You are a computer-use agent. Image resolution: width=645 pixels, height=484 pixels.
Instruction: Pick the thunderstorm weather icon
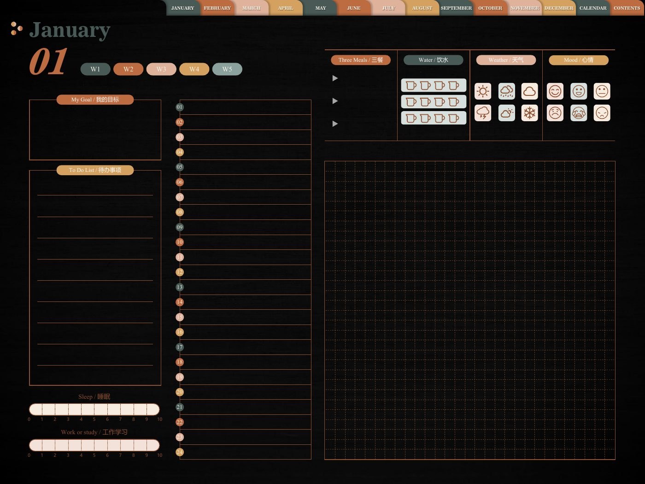pos(483,113)
